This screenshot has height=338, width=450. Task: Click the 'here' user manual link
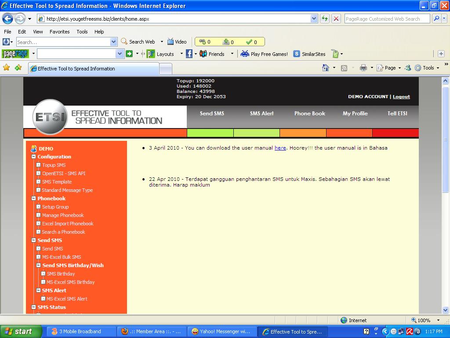pyautogui.click(x=280, y=148)
